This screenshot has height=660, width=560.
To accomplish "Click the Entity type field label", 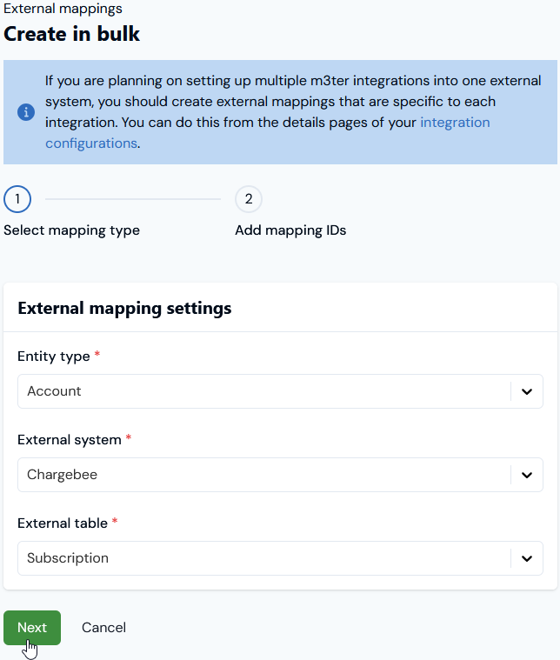I will pyautogui.click(x=54, y=357).
